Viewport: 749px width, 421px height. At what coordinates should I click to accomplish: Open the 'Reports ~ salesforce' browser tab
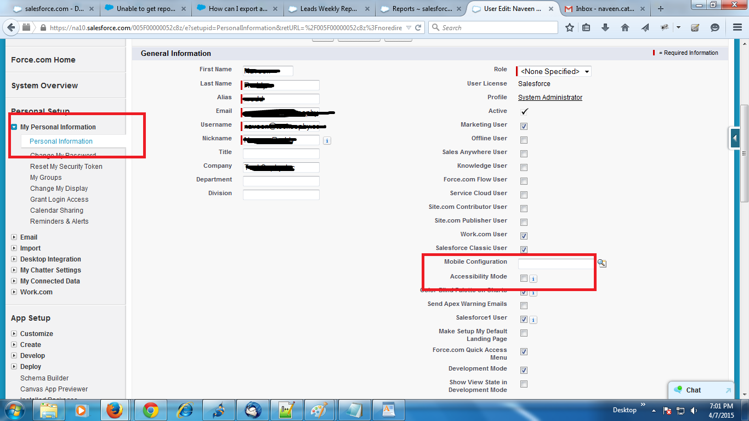pos(422,8)
